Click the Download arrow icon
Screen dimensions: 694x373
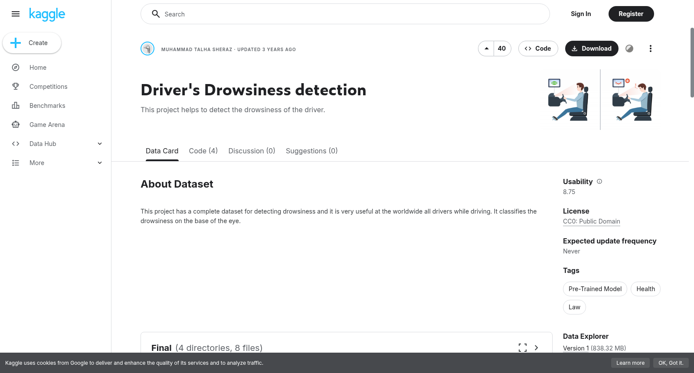click(x=574, y=49)
